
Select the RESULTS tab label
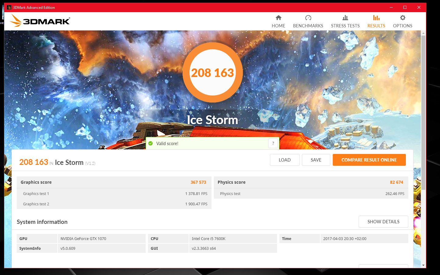(376, 26)
